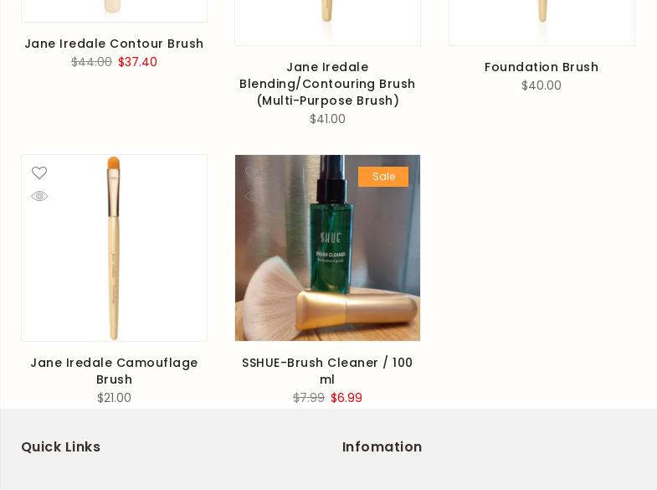657x490 pixels.
Task: Open Jane Iredale Camouflage Brush title link
Action: coord(114,371)
